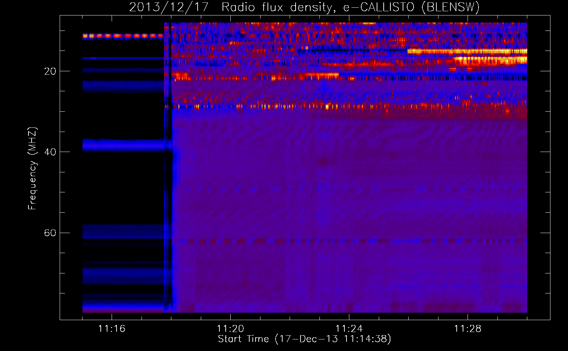
Task: Click the 60 MHz frequency tick label
Action: pyautogui.click(x=50, y=233)
